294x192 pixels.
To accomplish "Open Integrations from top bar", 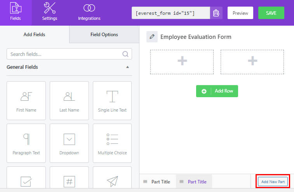I will (89, 12).
